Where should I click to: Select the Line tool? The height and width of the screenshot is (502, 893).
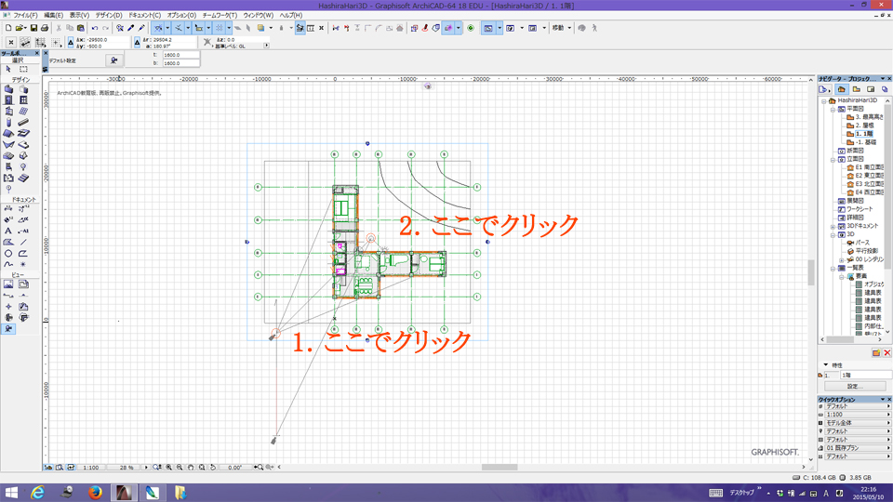pyautogui.click(x=23, y=243)
